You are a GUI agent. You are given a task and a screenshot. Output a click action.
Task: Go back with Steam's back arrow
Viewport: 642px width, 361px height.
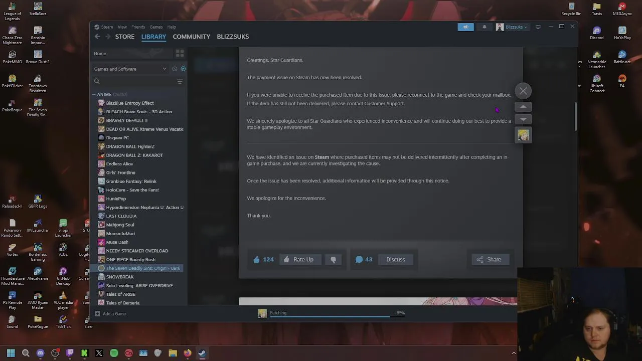[x=97, y=37]
